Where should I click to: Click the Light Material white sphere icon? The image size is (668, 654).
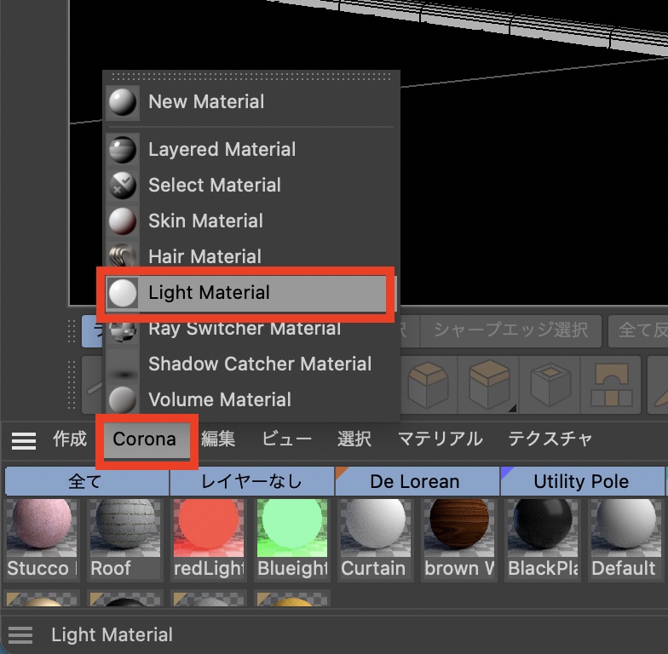[123, 293]
